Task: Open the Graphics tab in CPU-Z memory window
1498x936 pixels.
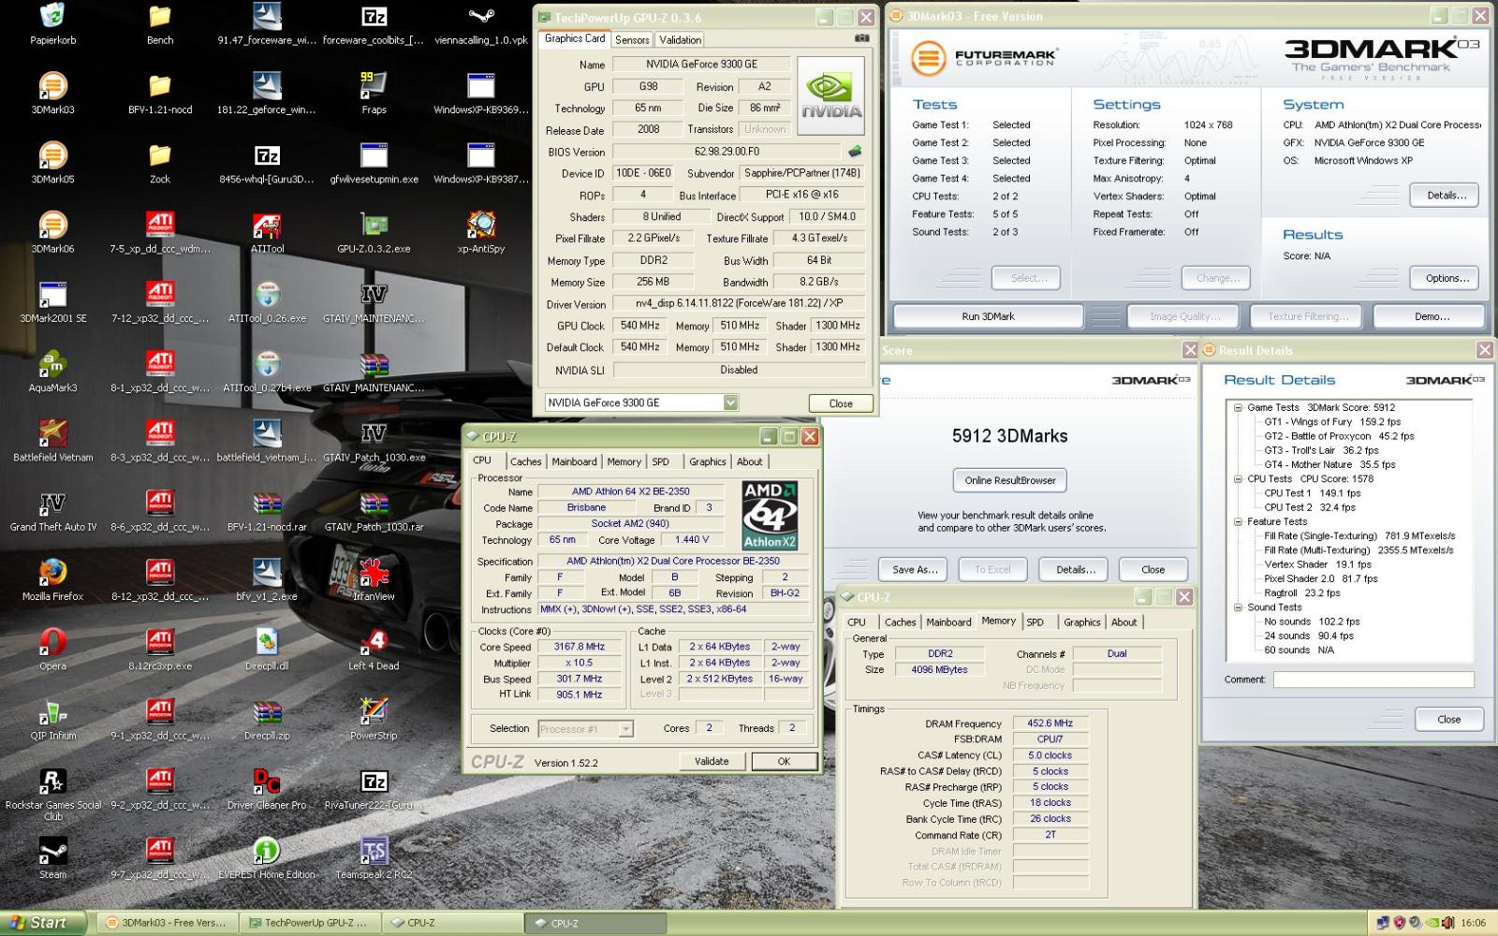Action: 1081,622
